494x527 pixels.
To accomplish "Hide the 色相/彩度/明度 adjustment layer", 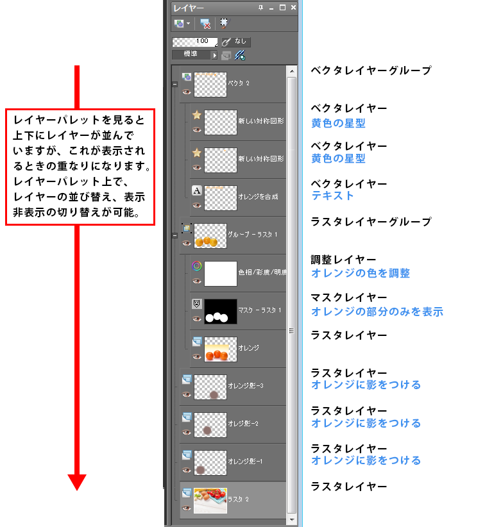I will [197, 281].
